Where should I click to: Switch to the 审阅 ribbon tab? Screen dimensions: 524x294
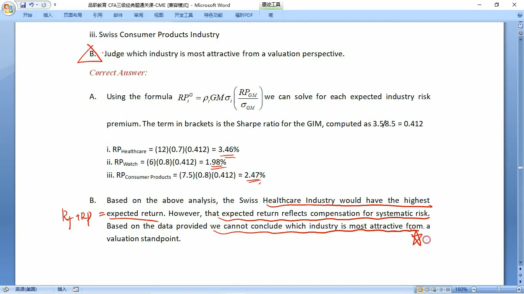pos(138,15)
